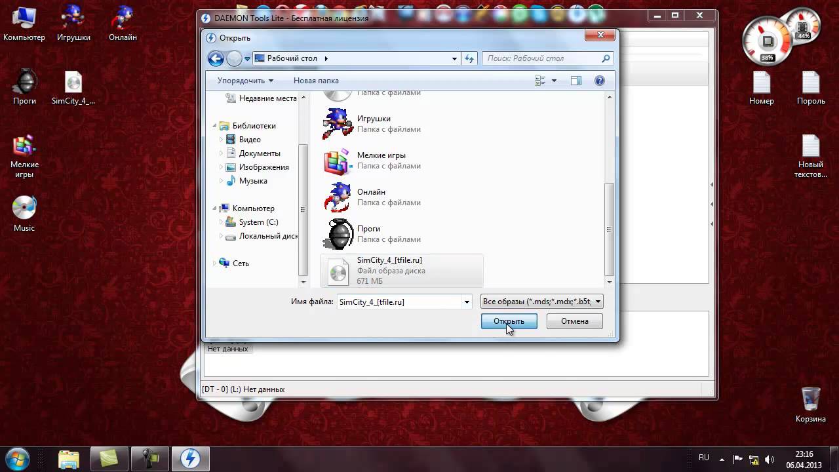This screenshot has width=839, height=472.
Task: Open the address bar path dropdown arrow
Action: tap(454, 58)
